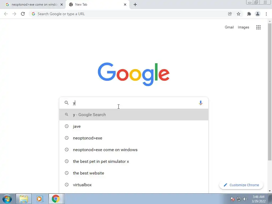Bookmark this tab with the star icon
272x204 pixels.
click(x=239, y=14)
